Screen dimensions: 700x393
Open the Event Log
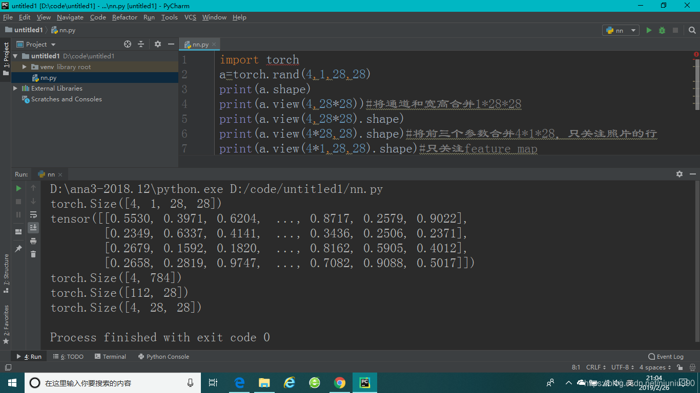tap(666, 357)
